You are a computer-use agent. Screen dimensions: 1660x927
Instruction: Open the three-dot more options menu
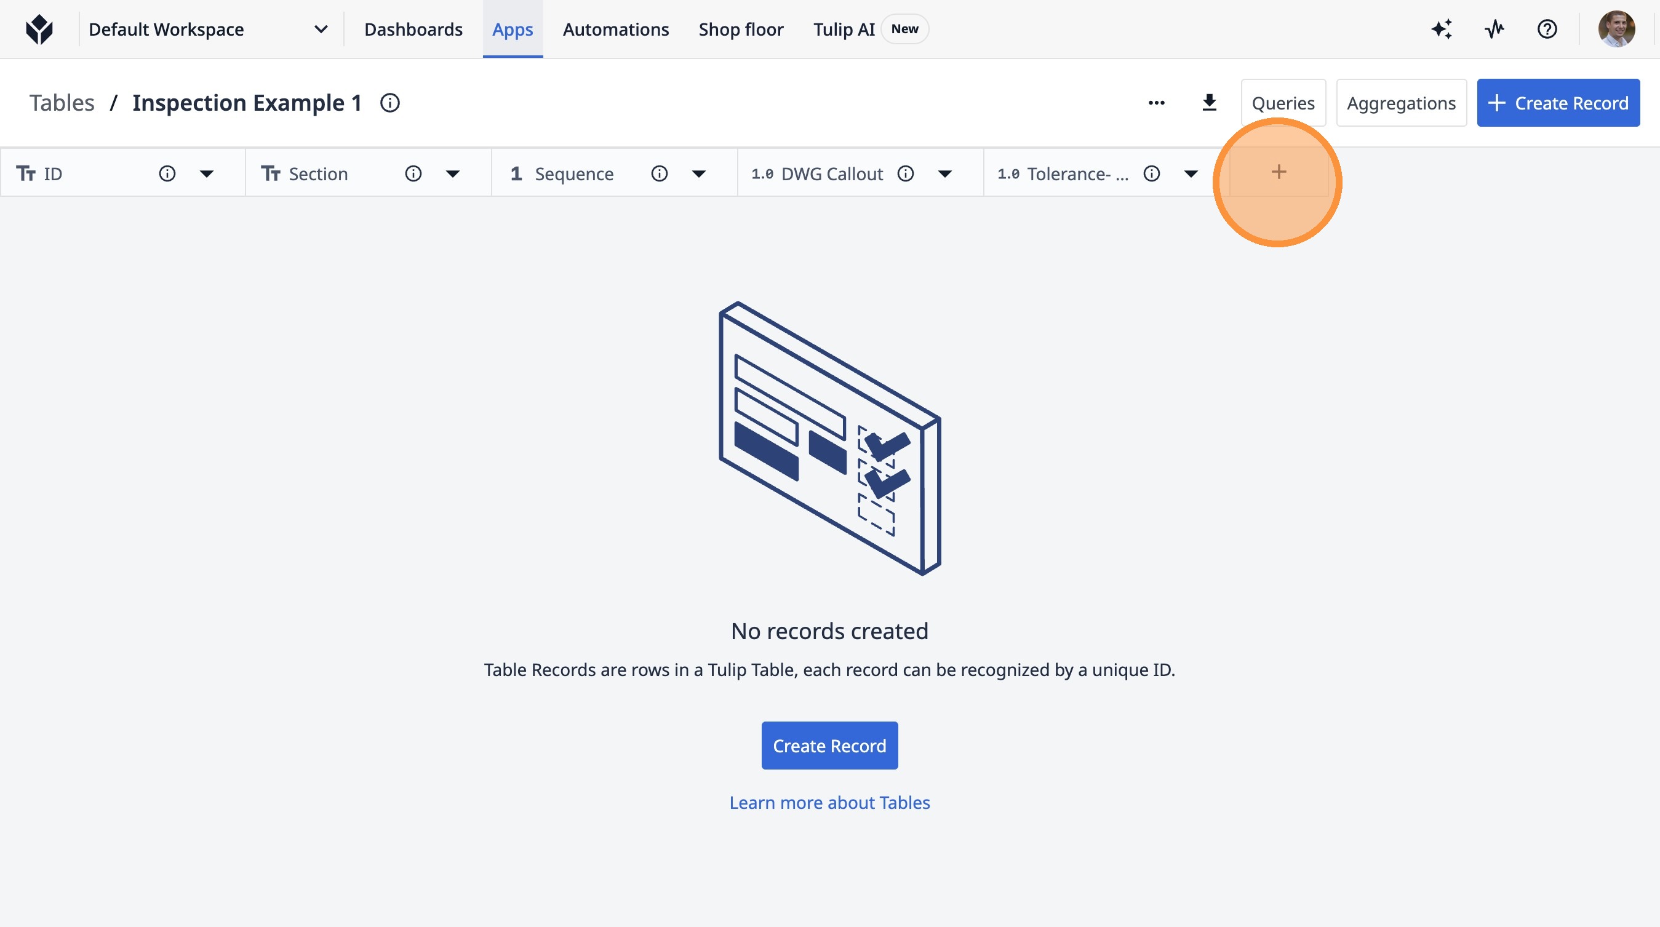pyautogui.click(x=1156, y=103)
